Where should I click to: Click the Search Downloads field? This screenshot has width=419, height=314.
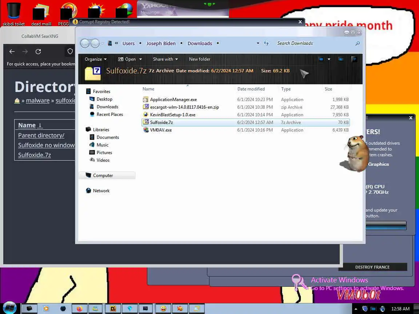click(x=315, y=43)
